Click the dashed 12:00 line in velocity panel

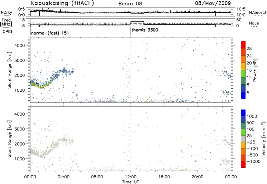[x=130, y=138]
